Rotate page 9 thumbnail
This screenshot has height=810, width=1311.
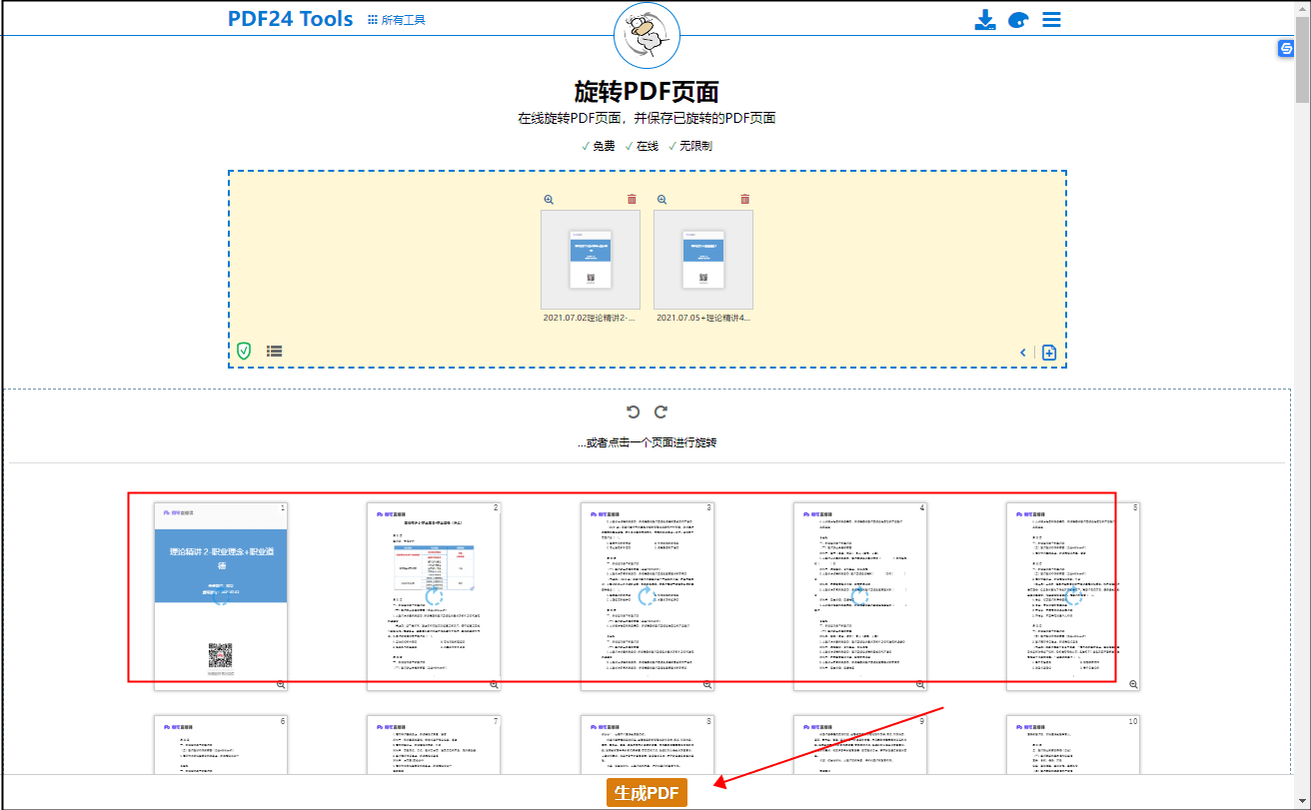860,744
